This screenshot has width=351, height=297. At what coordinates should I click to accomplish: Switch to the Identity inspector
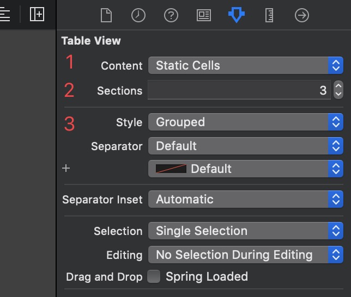204,15
